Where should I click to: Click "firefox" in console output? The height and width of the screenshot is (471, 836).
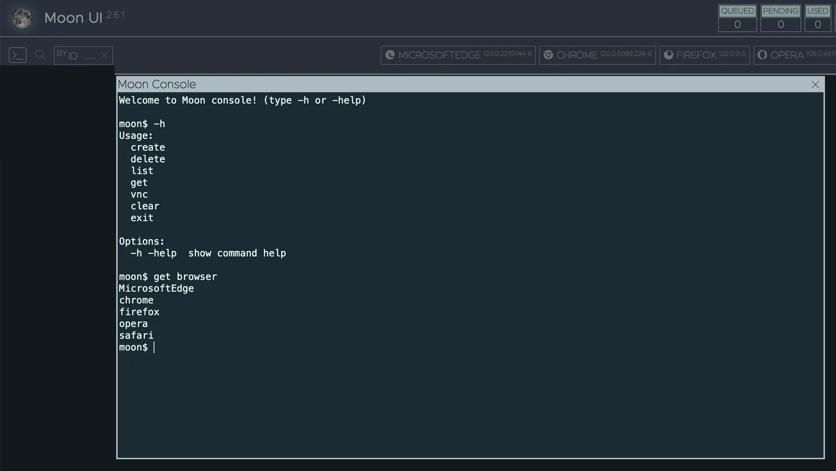(x=139, y=312)
